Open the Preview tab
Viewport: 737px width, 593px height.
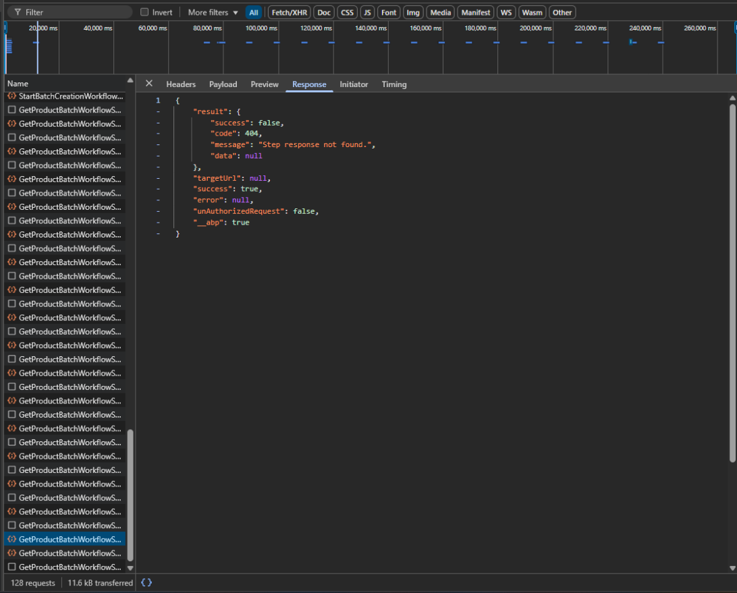[265, 84]
